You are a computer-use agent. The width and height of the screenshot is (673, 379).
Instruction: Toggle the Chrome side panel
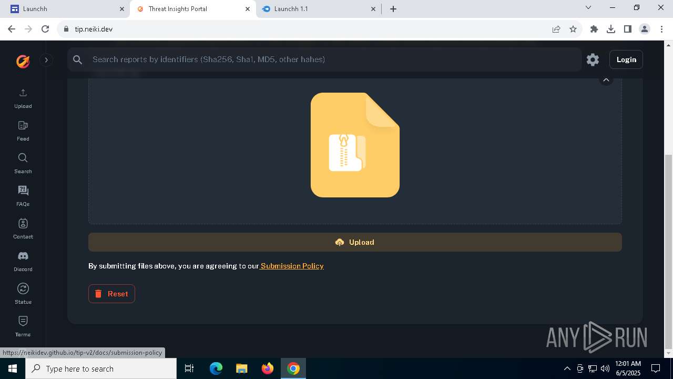point(628,29)
